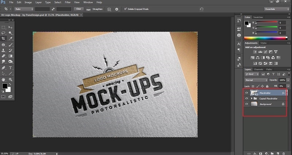
Task: Select the Lasso tool
Action: pyautogui.click(x=4, y=33)
